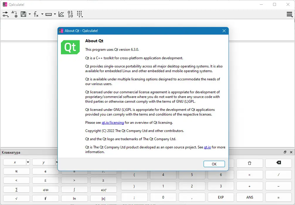This screenshot has width=295, height=205.
Task: Open the expression mode settings icon in toolbar
Action: pyautogui.click(x=6, y=14)
